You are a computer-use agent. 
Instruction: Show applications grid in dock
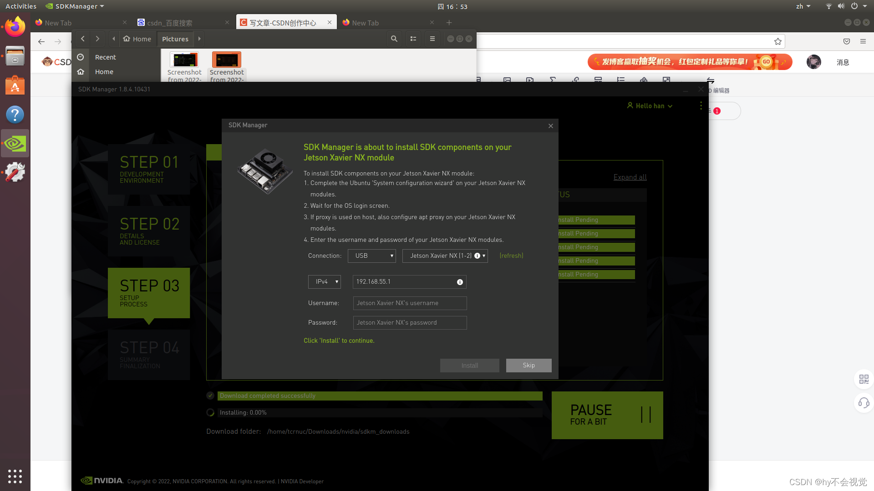(15, 476)
